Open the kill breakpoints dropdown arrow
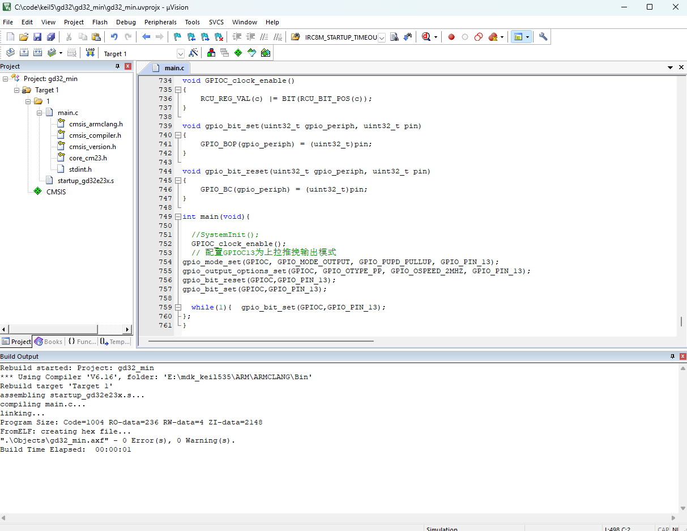 coord(502,37)
